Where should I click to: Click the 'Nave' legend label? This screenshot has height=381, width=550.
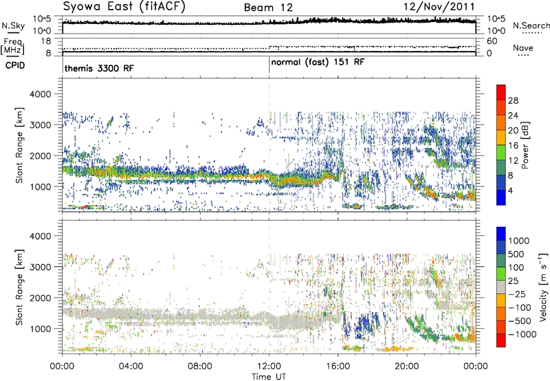523,47
